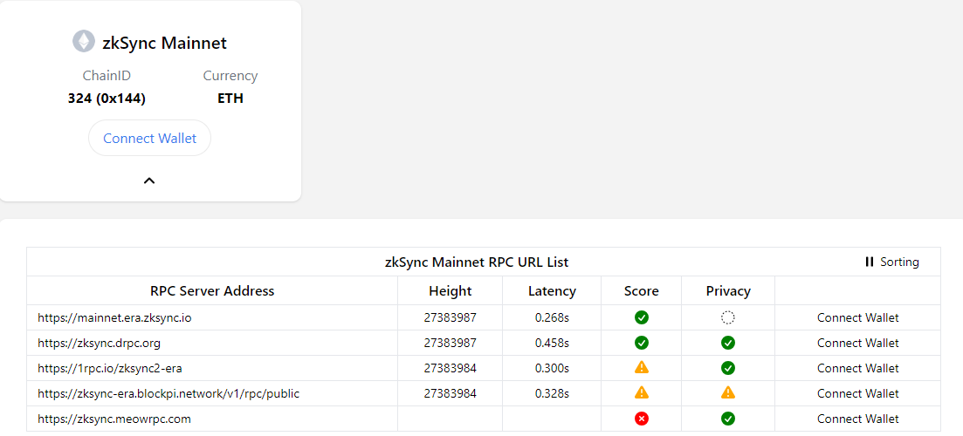Click the Latency column header
This screenshot has width=963, height=436.
coord(552,290)
